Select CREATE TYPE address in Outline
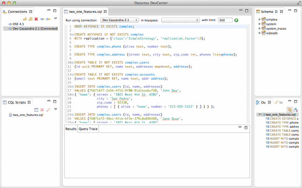 coord(282,126)
